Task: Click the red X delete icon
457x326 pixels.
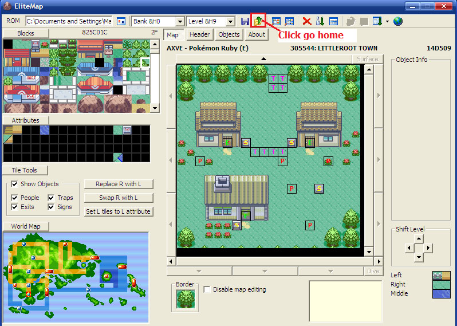Action: (307, 21)
